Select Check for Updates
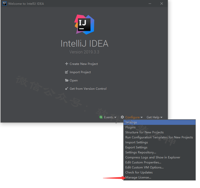 coord(159,172)
